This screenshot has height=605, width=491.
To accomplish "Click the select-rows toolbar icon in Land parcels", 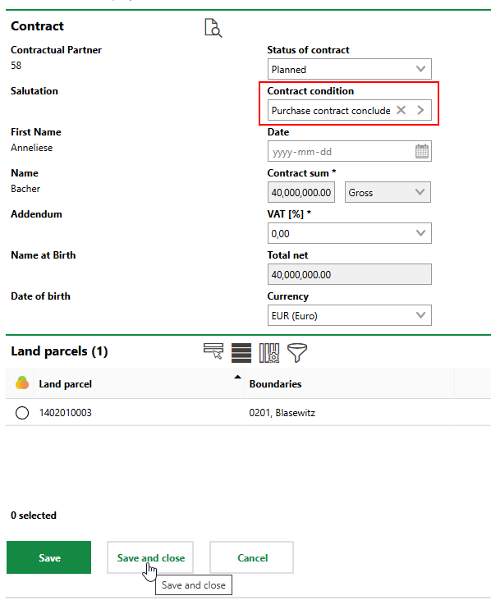I will coord(213,351).
